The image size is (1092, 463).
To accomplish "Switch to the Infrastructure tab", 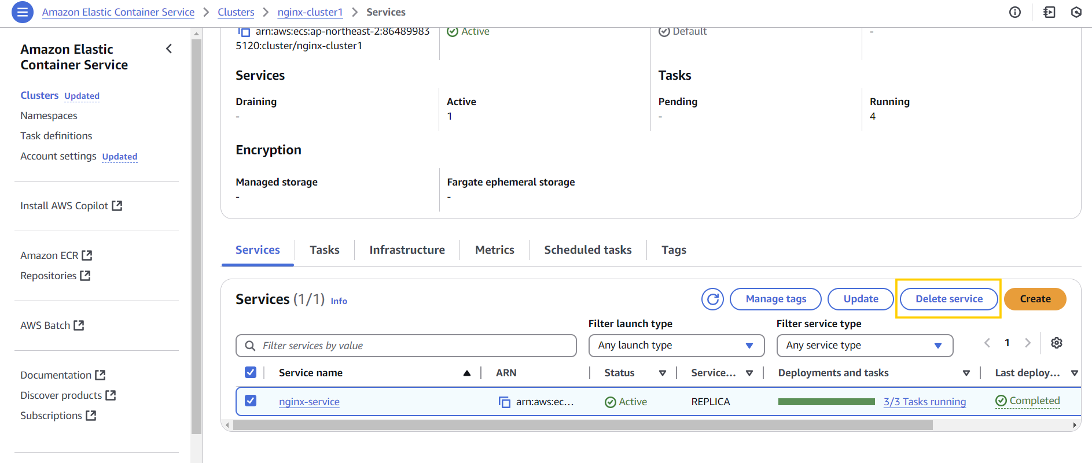I will [407, 250].
